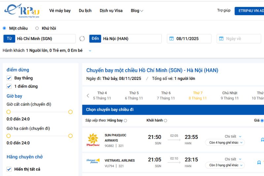This screenshot has height=176, width=264.
Task: Click Ngày về return date field
Action: pos(239,39)
